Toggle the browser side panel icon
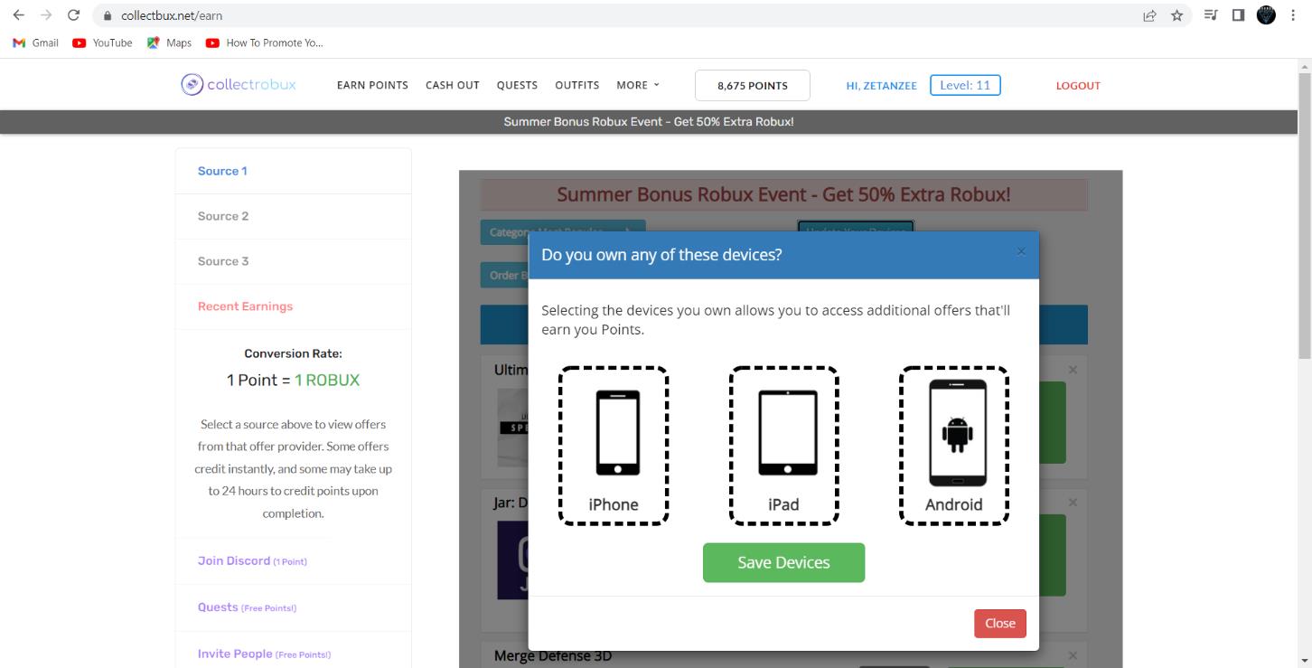Screen dimensions: 1312x668 tap(1238, 15)
